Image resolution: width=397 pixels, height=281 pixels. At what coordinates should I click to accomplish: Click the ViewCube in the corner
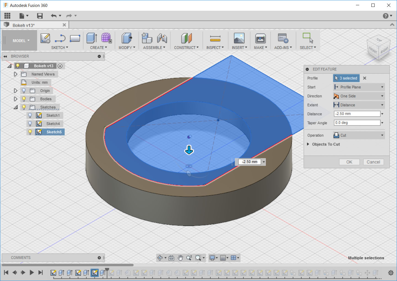click(379, 48)
